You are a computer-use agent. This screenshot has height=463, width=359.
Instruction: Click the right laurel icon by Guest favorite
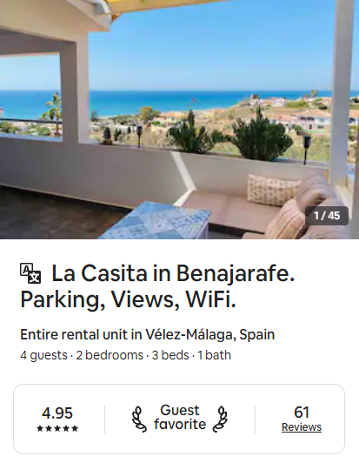click(x=220, y=419)
